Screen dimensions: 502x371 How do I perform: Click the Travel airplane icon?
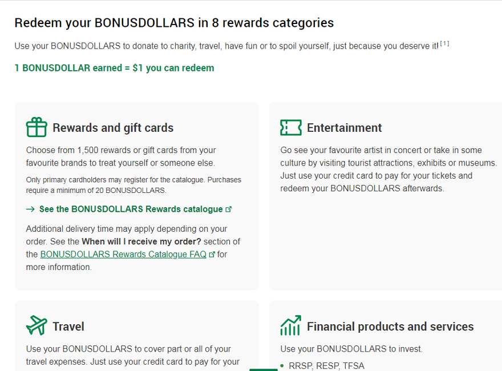click(37, 326)
